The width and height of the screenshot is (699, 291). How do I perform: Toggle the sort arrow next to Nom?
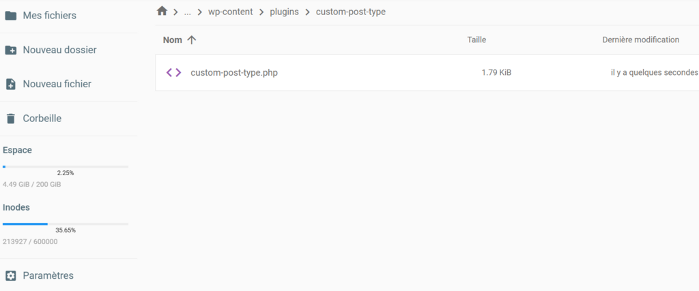point(192,40)
